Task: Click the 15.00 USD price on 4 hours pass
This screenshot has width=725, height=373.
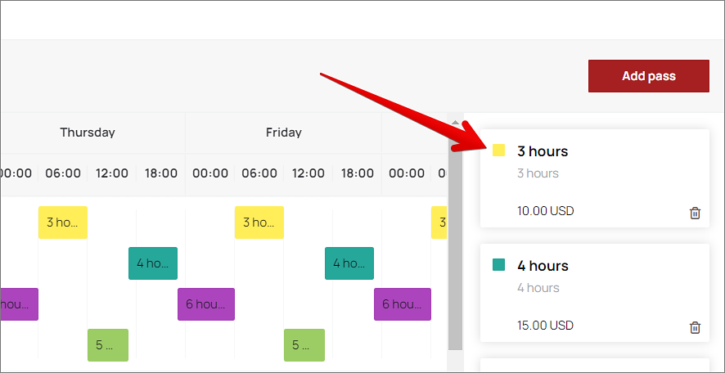Action: [x=546, y=326]
